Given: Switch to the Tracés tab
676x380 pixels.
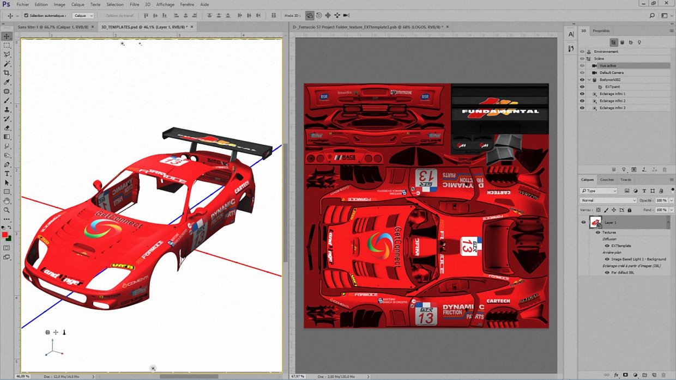Looking at the screenshot, I should point(626,180).
